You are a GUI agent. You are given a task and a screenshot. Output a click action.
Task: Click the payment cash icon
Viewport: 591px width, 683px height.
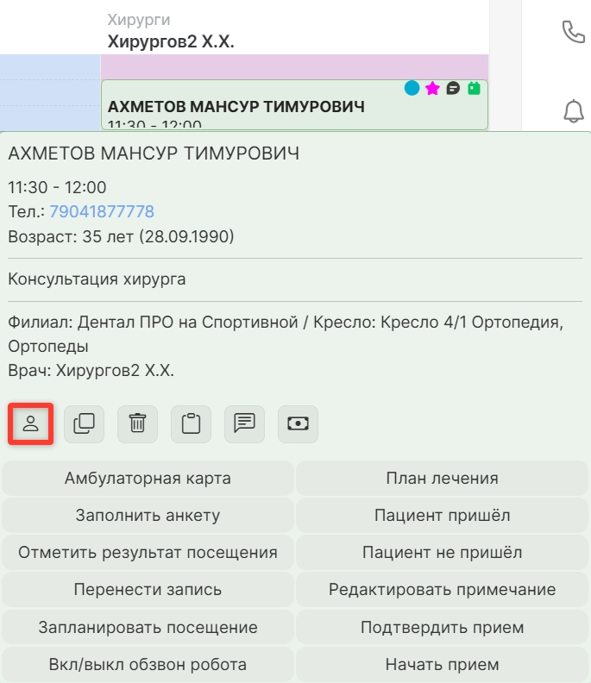pos(298,423)
